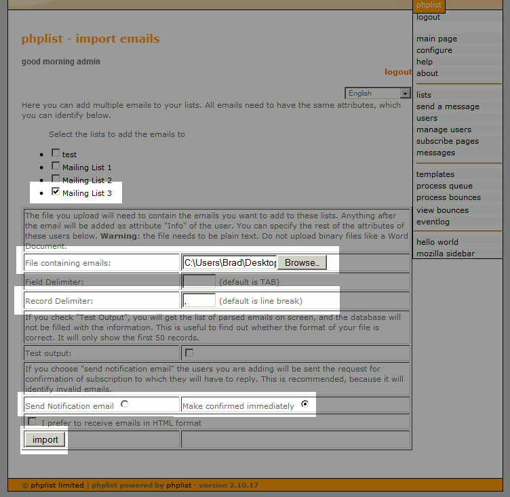
Task: Open 'process queue' in sidebar
Action: pos(444,186)
